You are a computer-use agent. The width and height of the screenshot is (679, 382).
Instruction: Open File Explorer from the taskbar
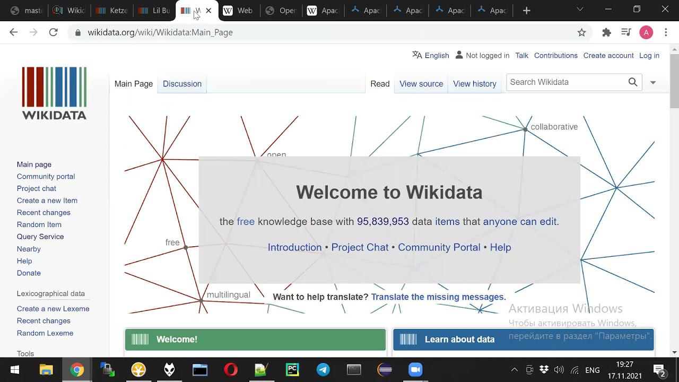[46, 369]
